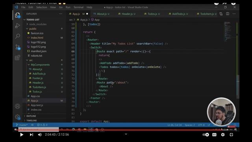Split the editor to the right
This screenshot has width=252, height=142.
coord(228,14)
